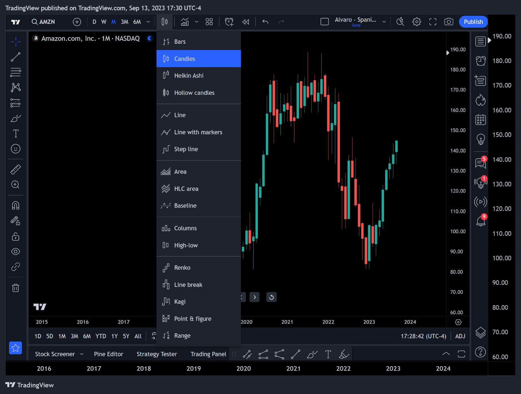The width and height of the screenshot is (521, 394).
Task: Click the Publish button
Action: 473,22
